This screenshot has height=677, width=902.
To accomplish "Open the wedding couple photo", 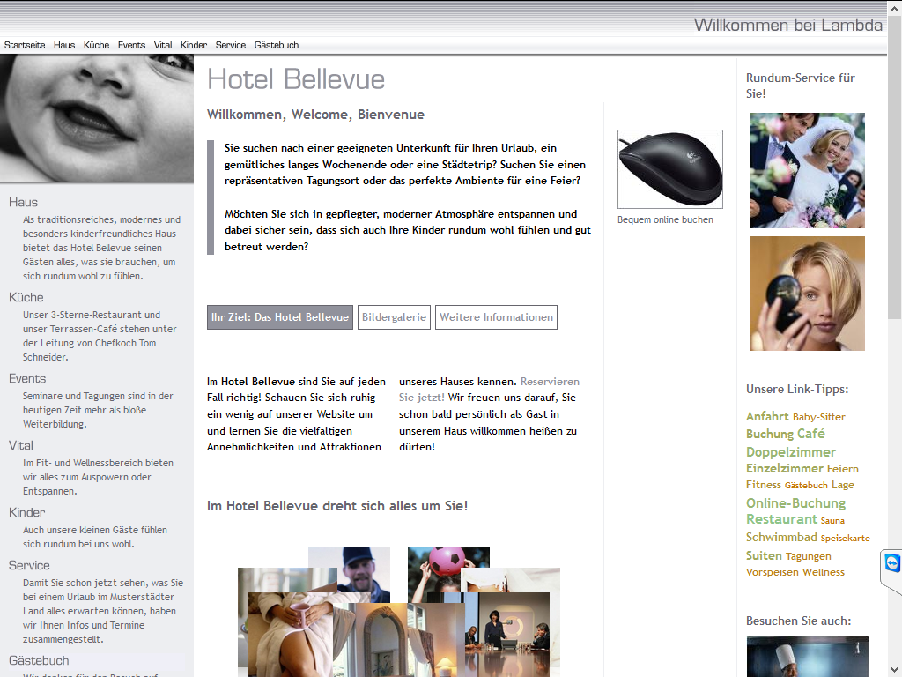I will tap(808, 170).
